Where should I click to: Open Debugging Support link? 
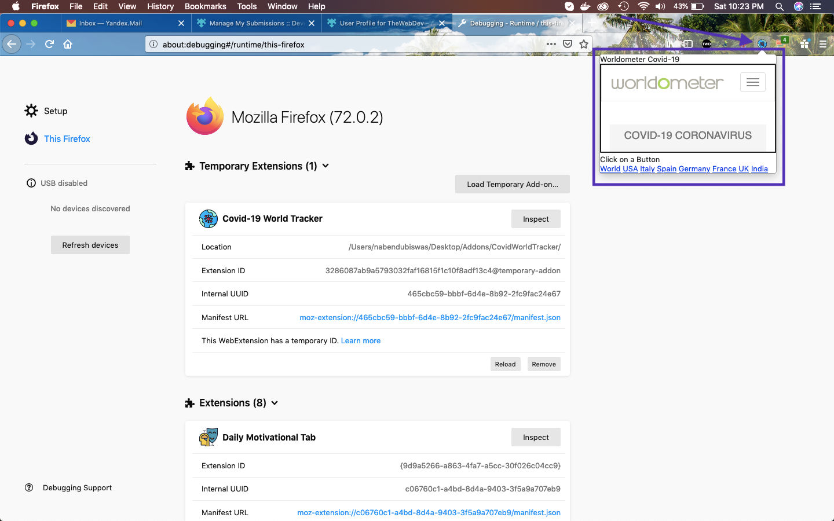(77, 487)
